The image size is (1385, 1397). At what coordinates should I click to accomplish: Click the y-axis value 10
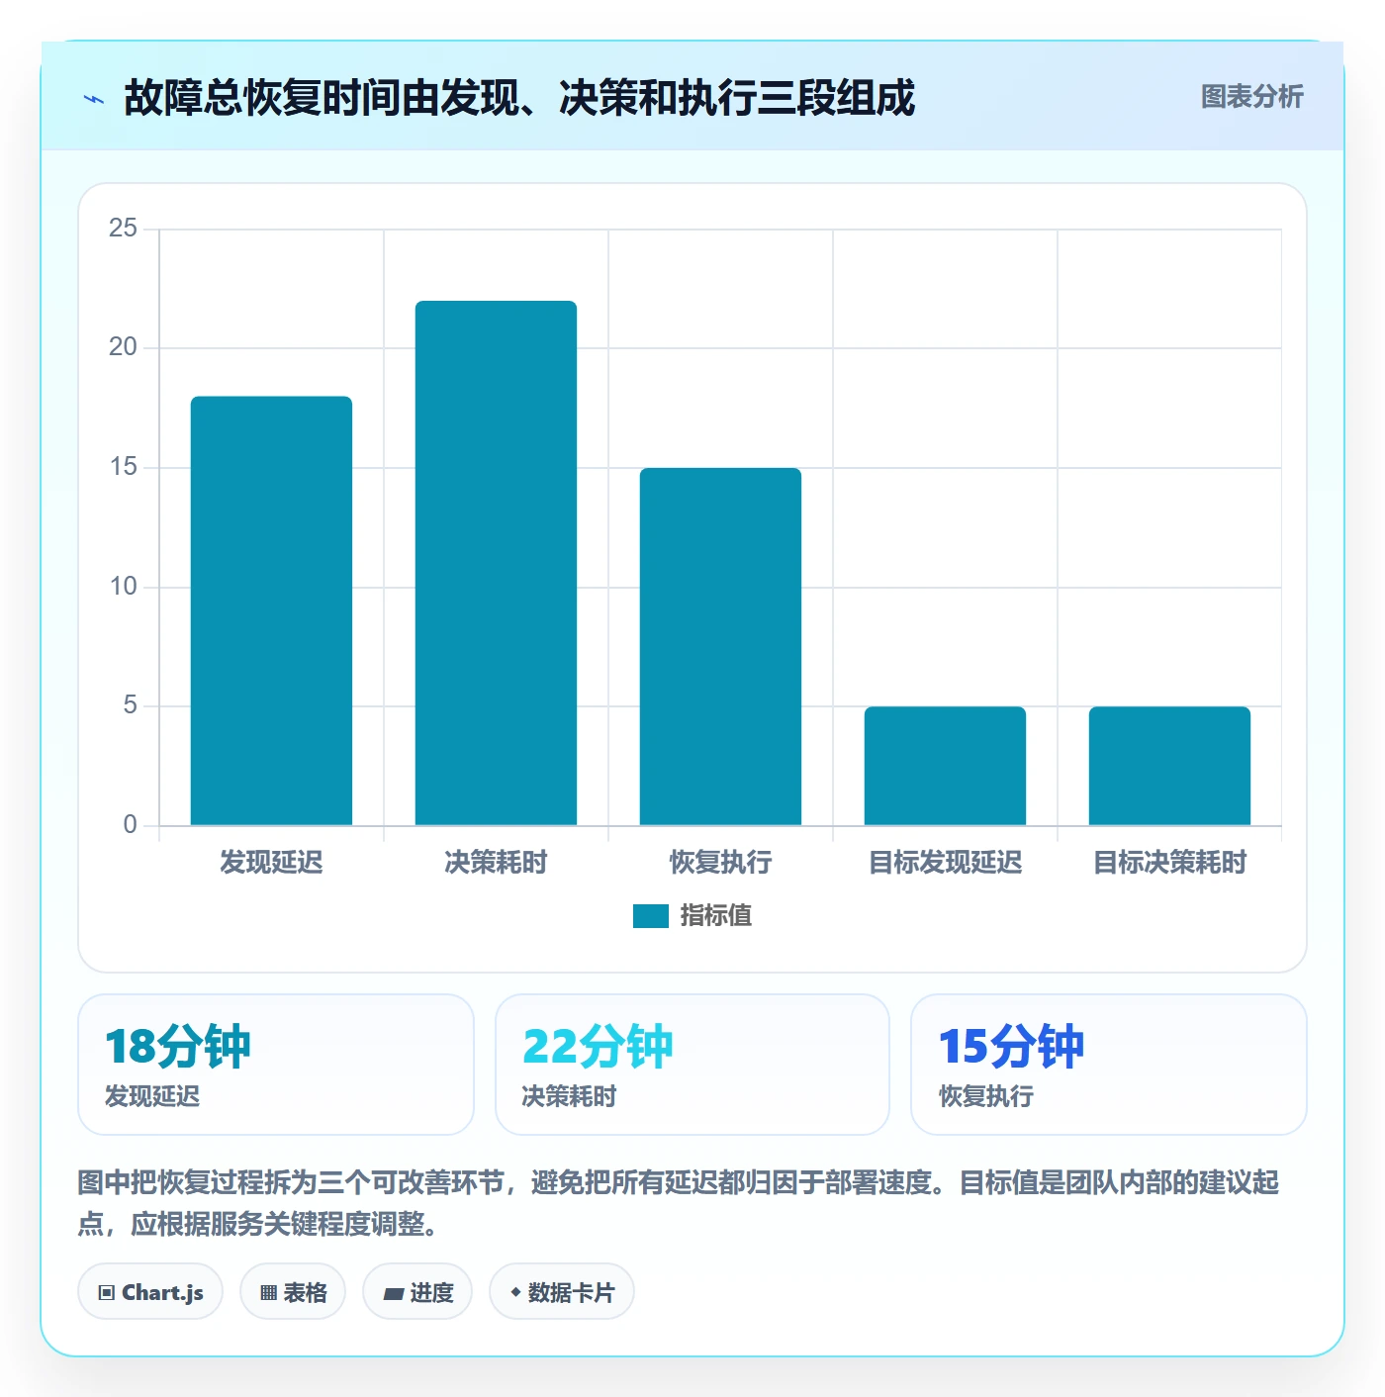[x=123, y=587]
